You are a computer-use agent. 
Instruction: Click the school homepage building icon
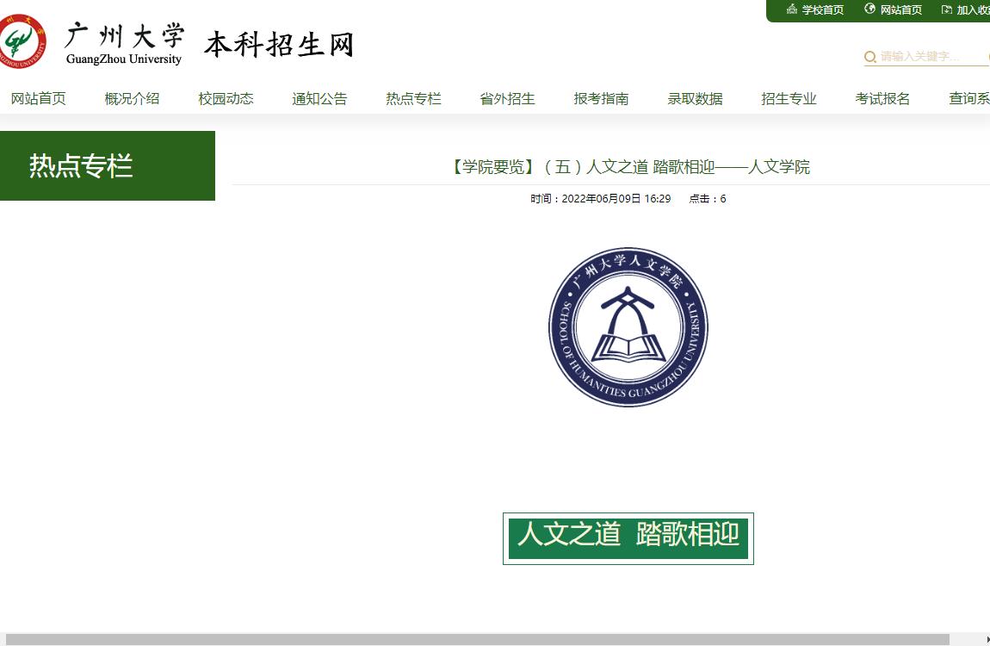click(x=792, y=9)
